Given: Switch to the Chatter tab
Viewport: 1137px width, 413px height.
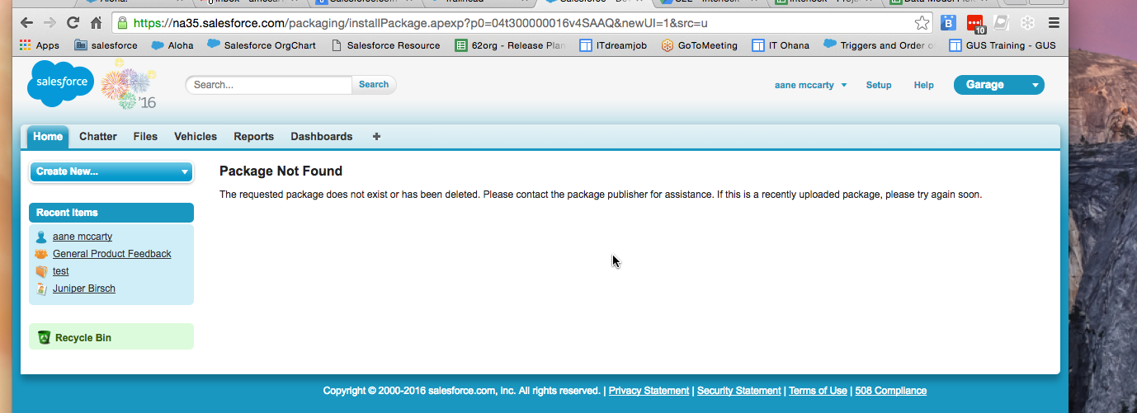Looking at the screenshot, I should (x=98, y=137).
